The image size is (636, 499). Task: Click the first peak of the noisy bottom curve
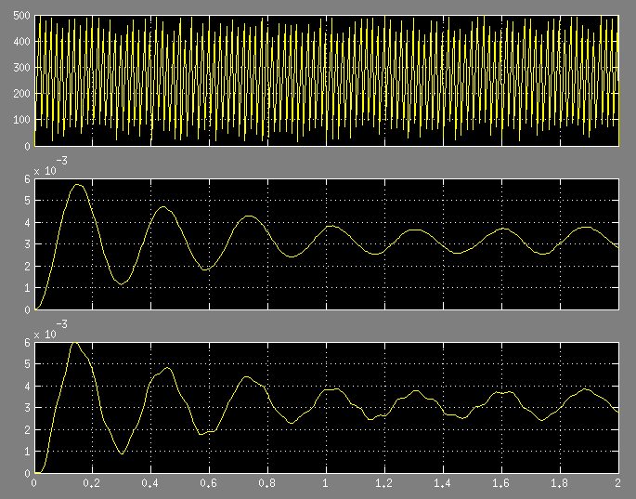coord(74,343)
